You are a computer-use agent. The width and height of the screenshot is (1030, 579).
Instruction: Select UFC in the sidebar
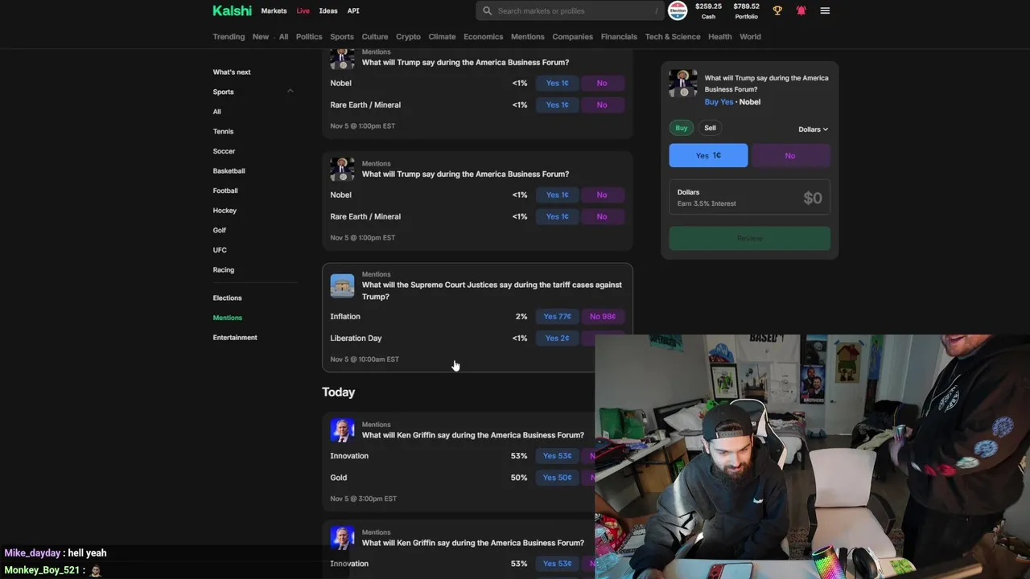tap(220, 249)
